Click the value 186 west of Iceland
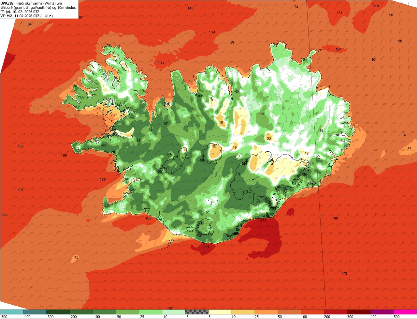 pyautogui.click(x=64, y=155)
